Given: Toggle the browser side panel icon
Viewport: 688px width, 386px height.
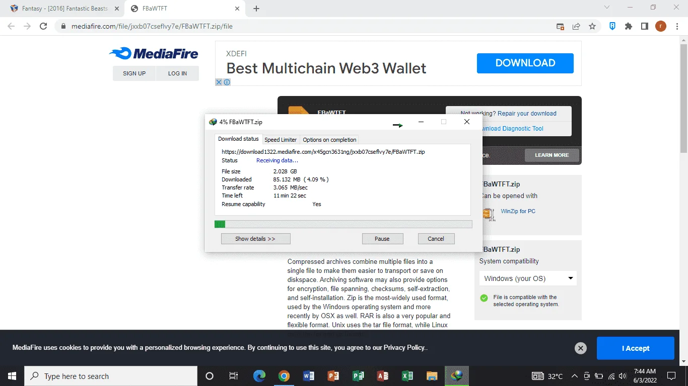Looking at the screenshot, I should click(x=644, y=26).
